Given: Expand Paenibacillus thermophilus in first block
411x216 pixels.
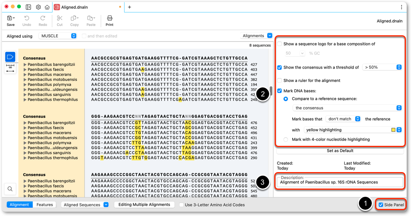Looking at the screenshot, I should point(25,100).
